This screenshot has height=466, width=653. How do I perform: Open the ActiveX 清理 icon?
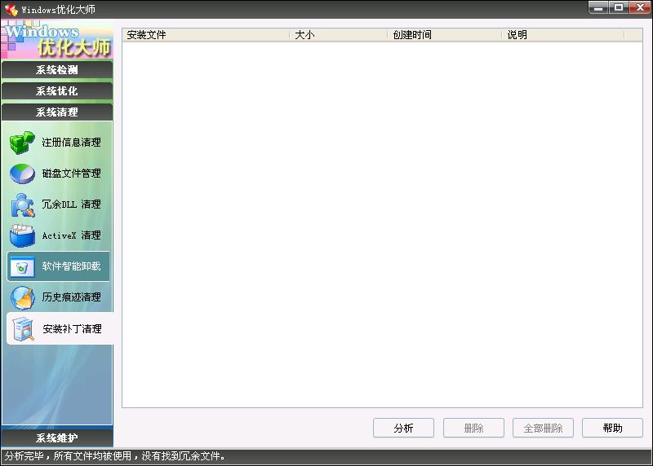coord(22,235)
